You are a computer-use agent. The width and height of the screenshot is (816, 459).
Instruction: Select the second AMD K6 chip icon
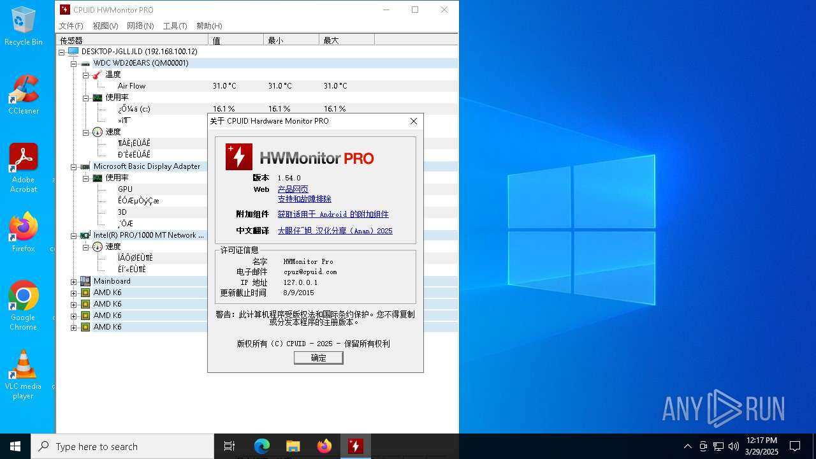[85, 304]
